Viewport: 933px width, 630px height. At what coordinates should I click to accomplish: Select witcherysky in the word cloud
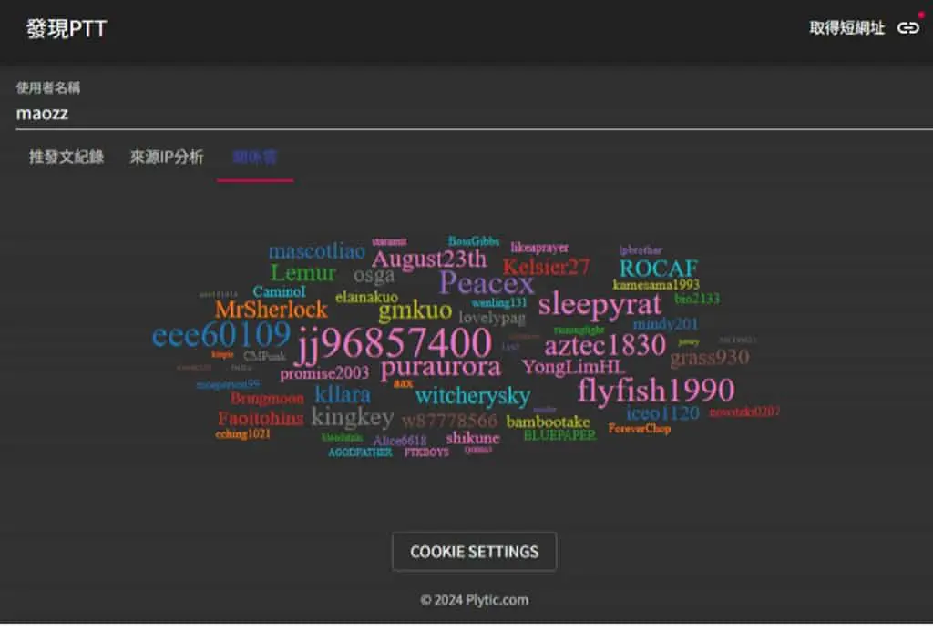[x=473, y=396]
